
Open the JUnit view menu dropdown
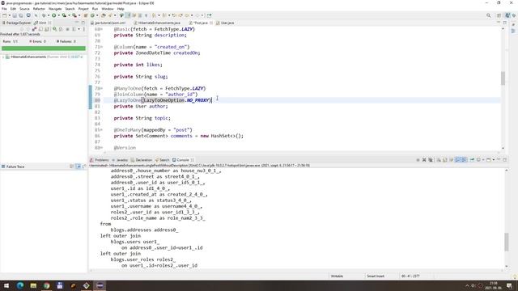[x=84, y=29]
